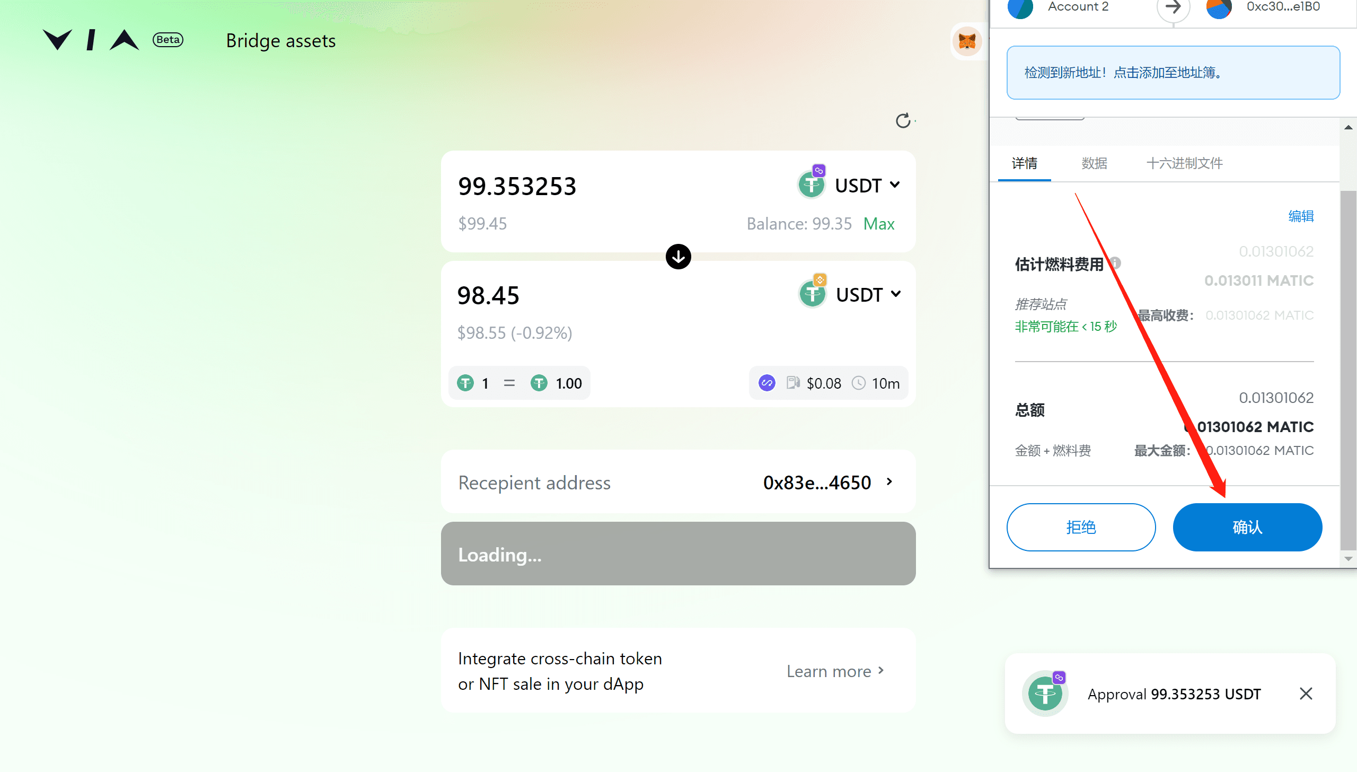The image size is (1357, 772).
Task: Click the 10m time estimate
Action: 886,383
